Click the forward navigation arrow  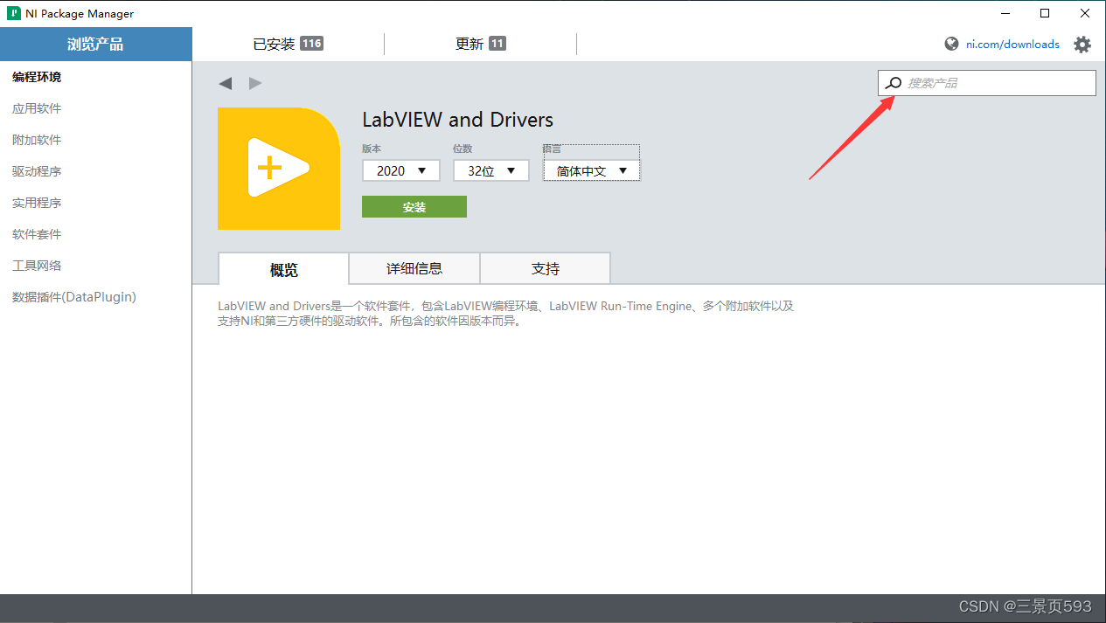click(254, 83)
